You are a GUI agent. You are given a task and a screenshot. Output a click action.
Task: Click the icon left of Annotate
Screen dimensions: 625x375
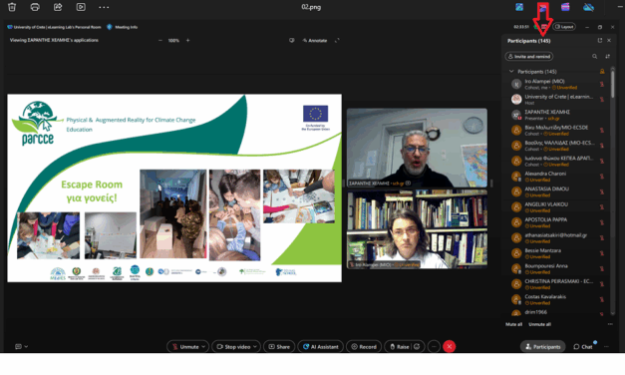click(x=292, y=40)
